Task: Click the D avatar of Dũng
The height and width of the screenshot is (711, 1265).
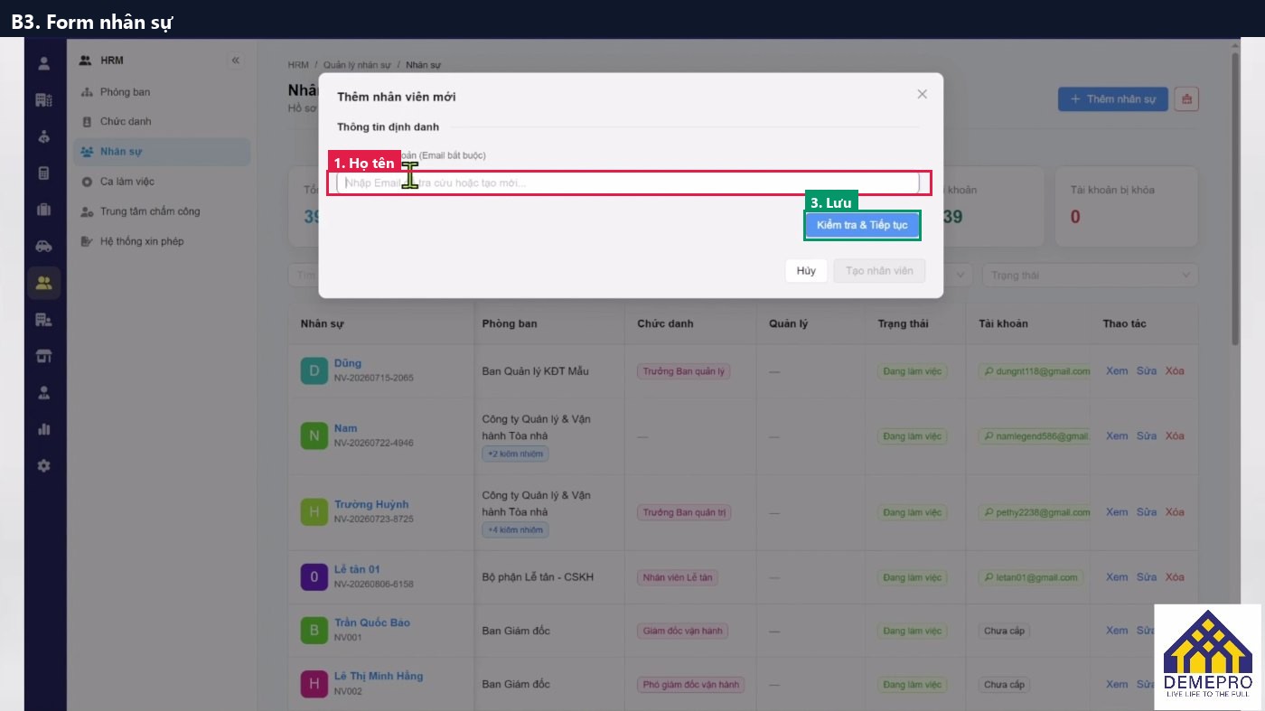Action: click(x=314, y=370)
